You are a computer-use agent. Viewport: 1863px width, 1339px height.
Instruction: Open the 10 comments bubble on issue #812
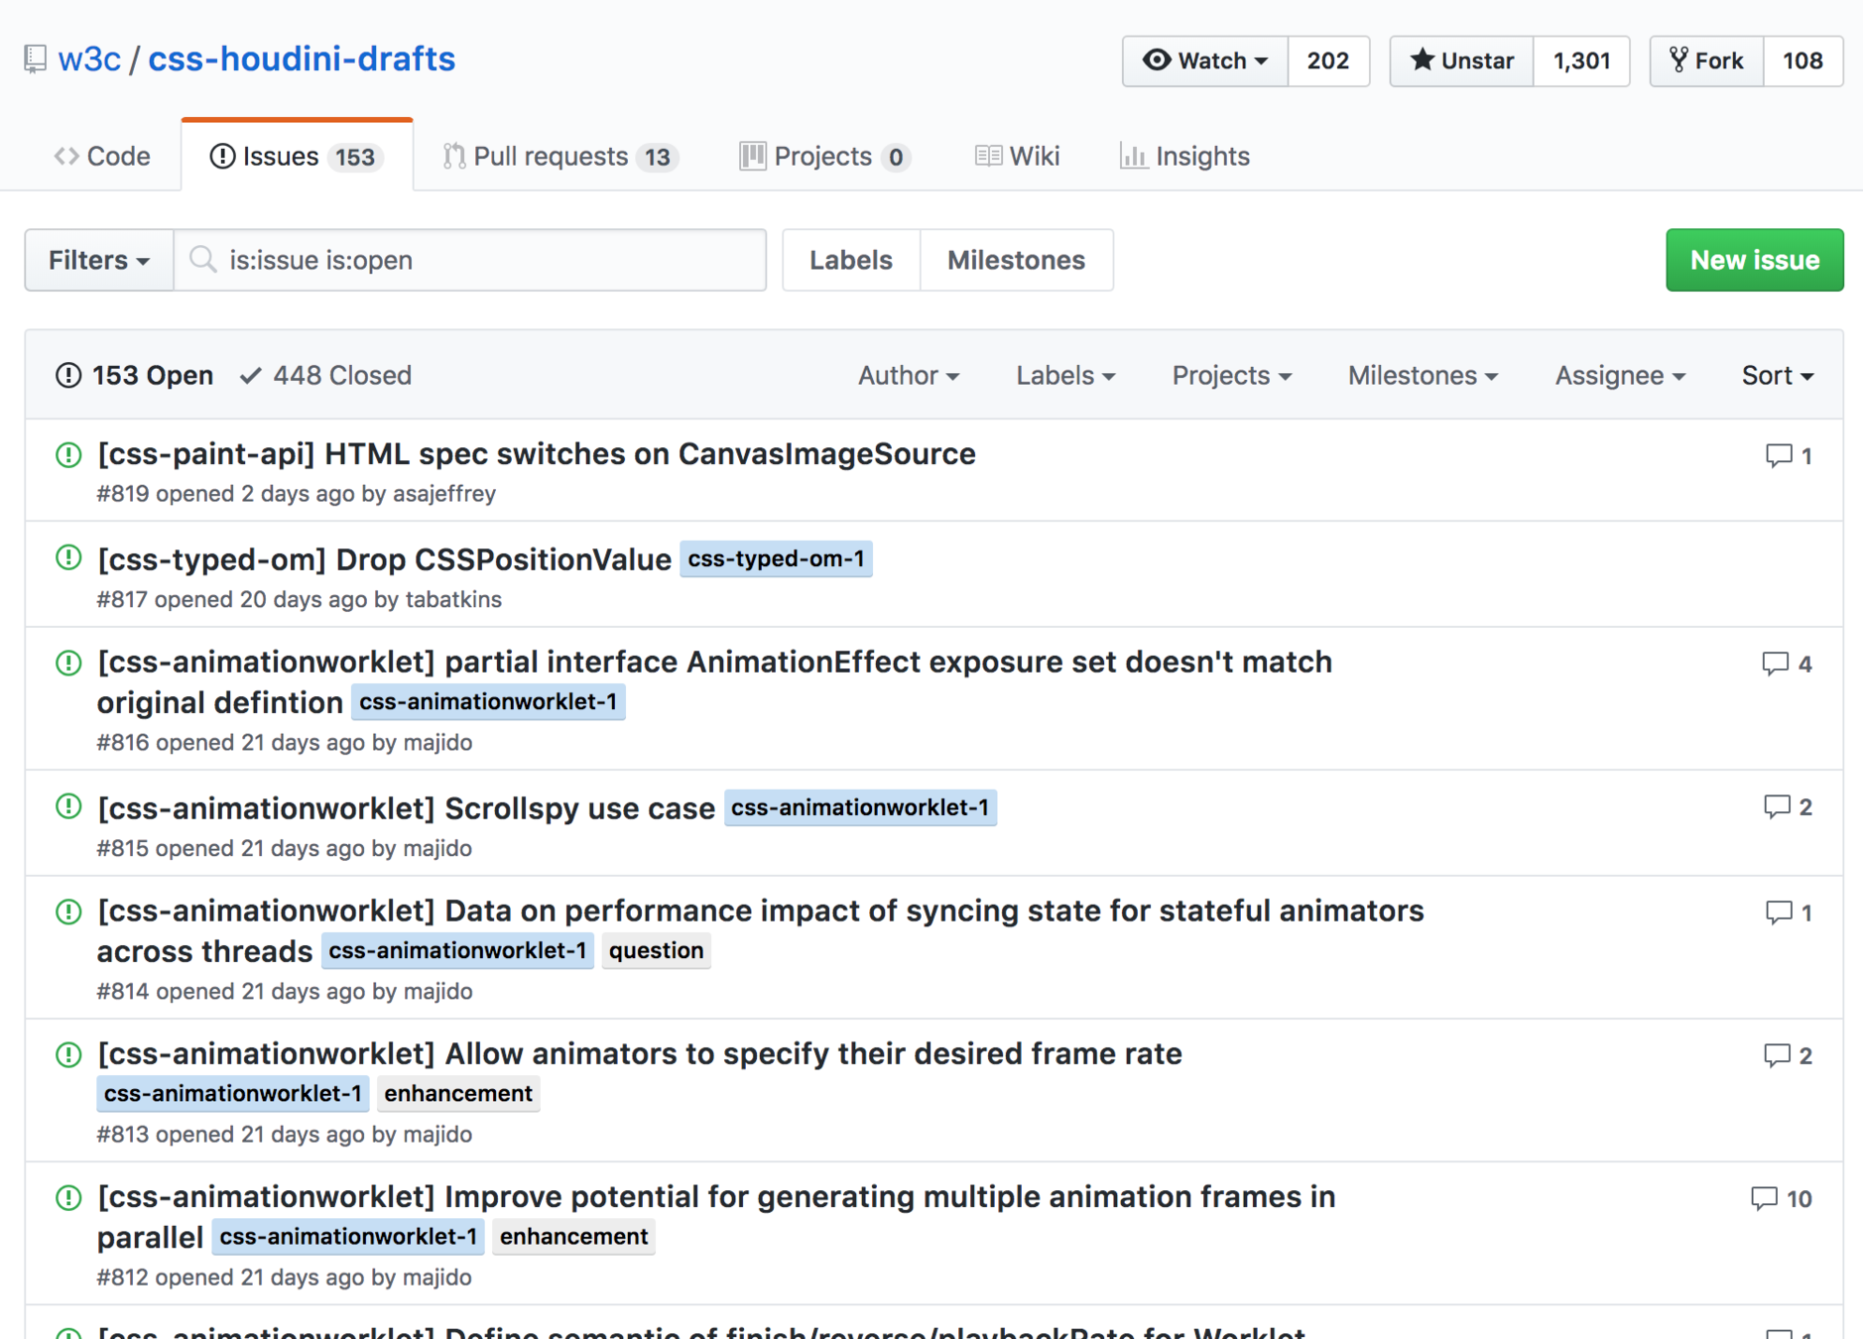1782,1199
